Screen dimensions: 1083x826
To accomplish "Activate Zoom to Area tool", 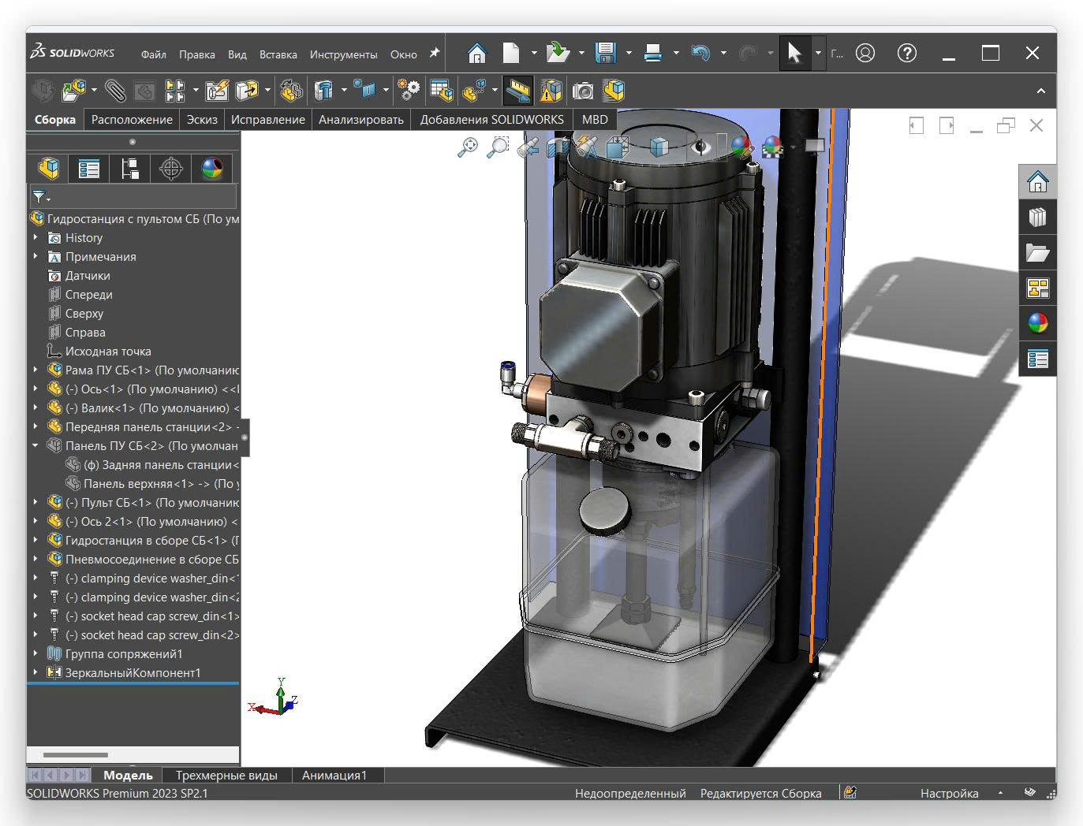I will tap(497, 147).
